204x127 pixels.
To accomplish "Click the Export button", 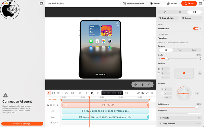I will [x=189, y=3].
